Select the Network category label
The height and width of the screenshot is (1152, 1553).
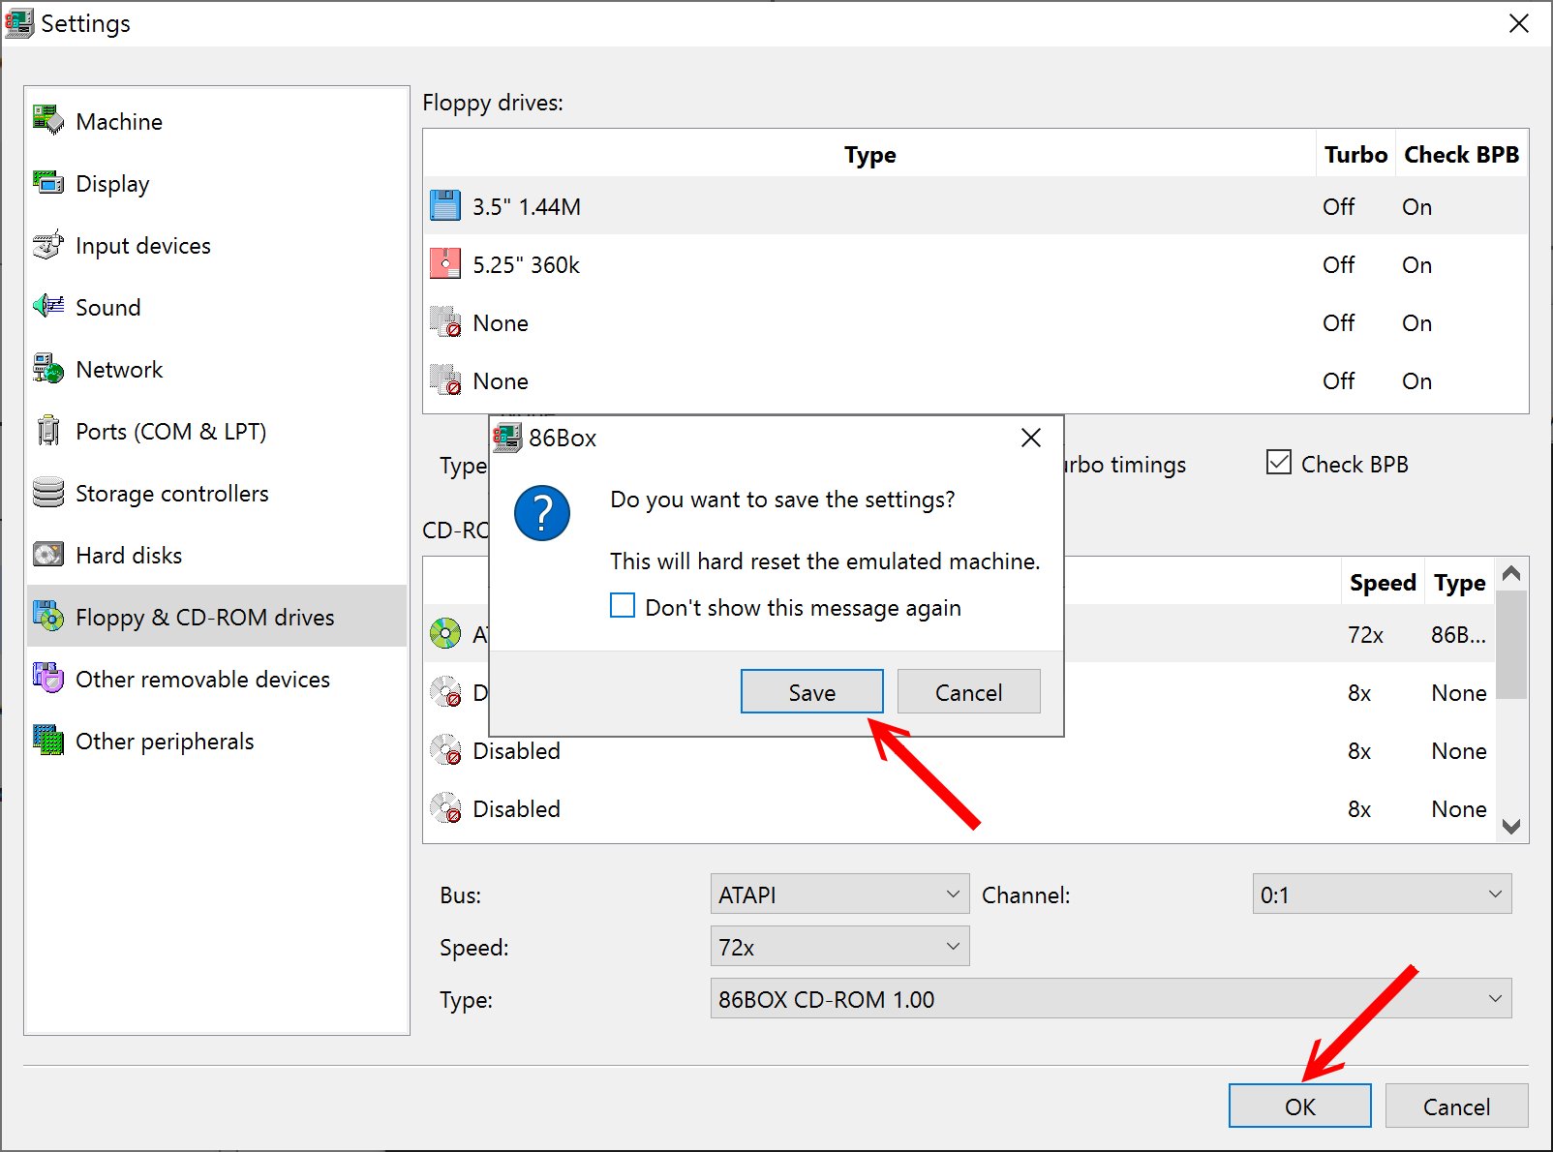(x=119, y=370)
